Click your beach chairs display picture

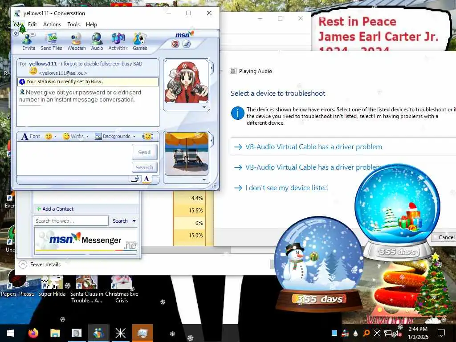click(187, 154)
